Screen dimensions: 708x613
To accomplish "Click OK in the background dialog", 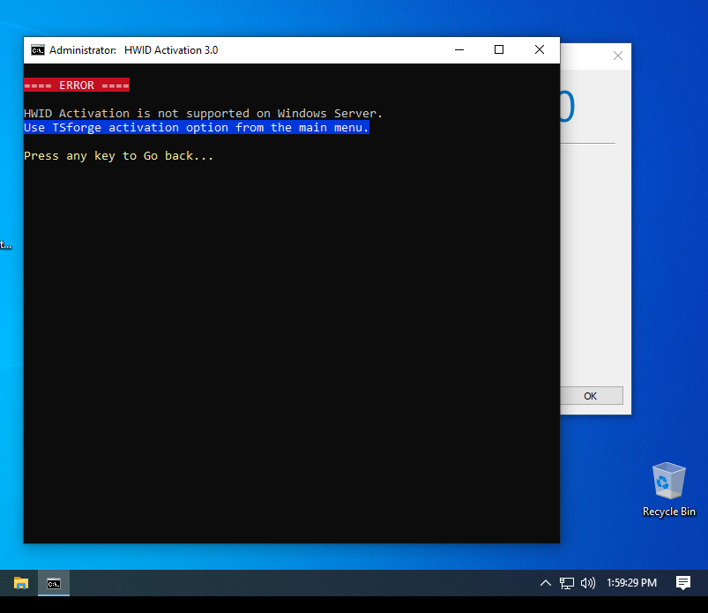I will pos(591,396).
